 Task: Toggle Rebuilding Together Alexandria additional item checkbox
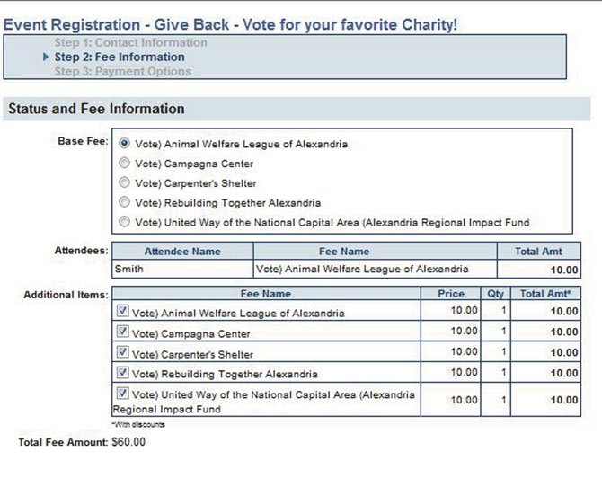pyautogui.click(x=122, y=372)
